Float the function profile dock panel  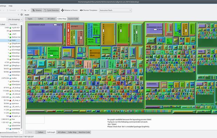pos(18,15)
